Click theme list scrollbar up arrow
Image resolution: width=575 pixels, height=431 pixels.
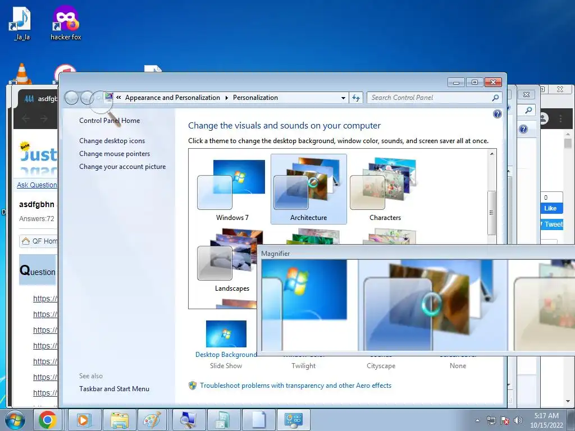pos(492,154)
